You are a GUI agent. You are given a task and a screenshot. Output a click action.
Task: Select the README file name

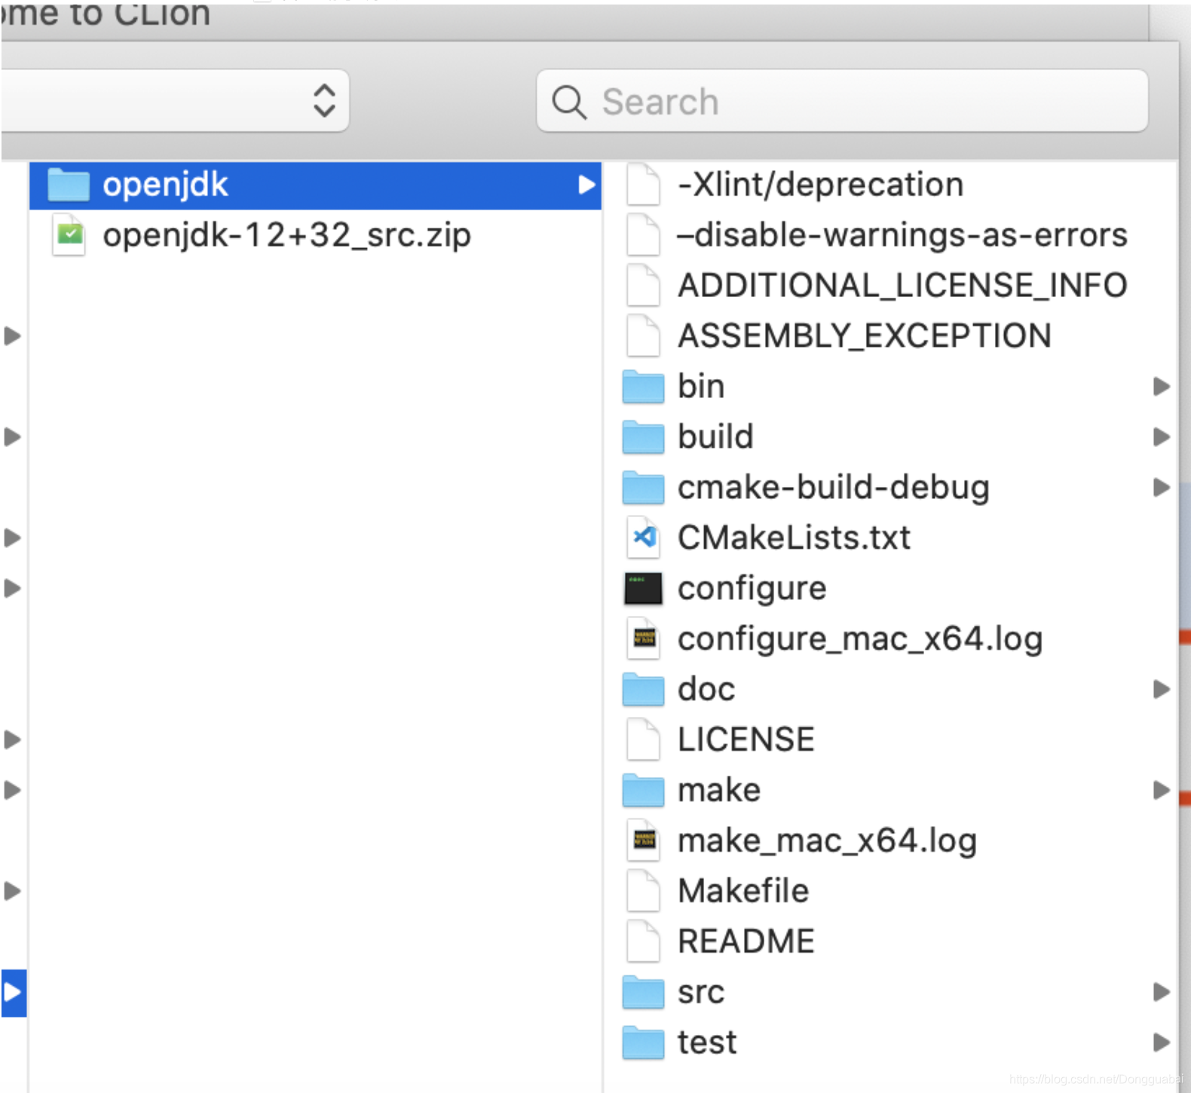(746, 941)
